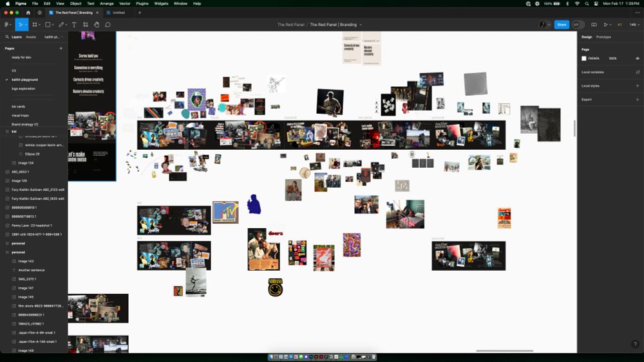Select the 'Ellipse 29' layer
This screenshot has width=644, height=362.
32,154
